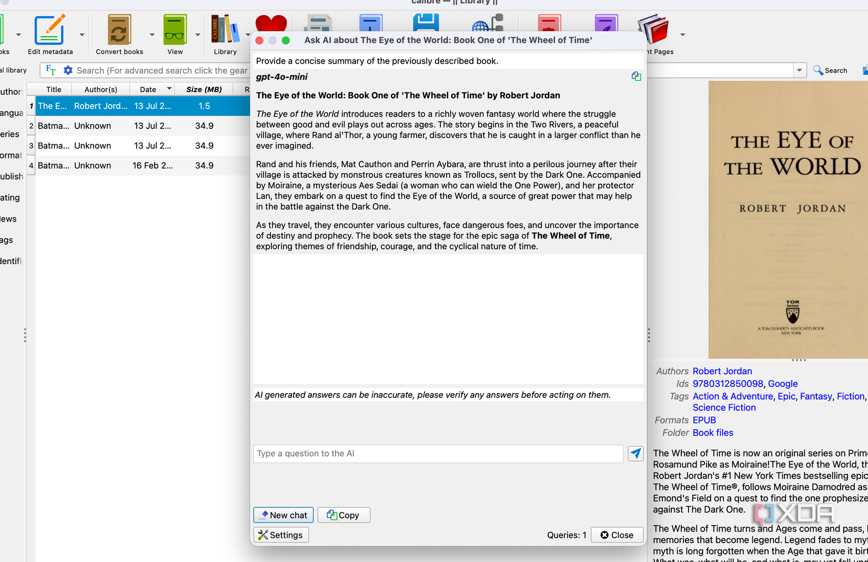Screen dimensions: 868x562
Task: Open search settings gear icon
Action: pyautogui.click(x=68, y=70)
